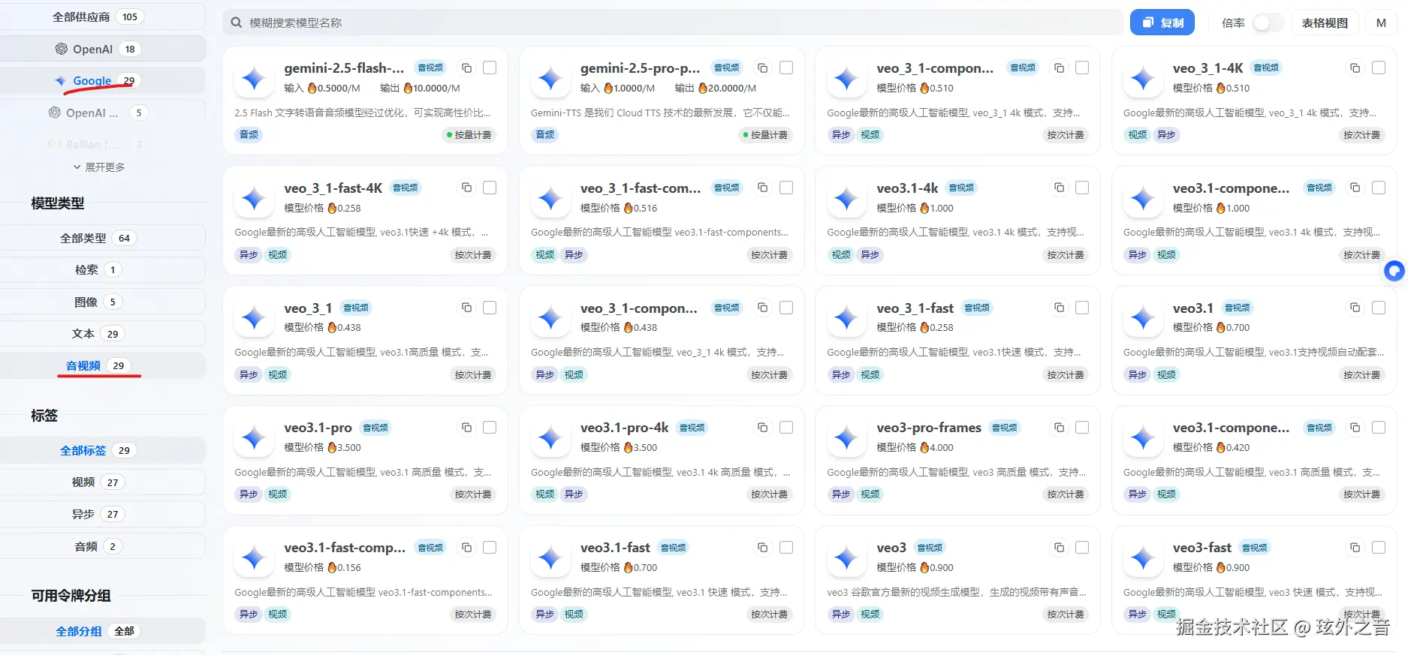Select the Google provider icon in sidebar
The height and width of the screenshot is (655, 1408).
click(60, 80)
